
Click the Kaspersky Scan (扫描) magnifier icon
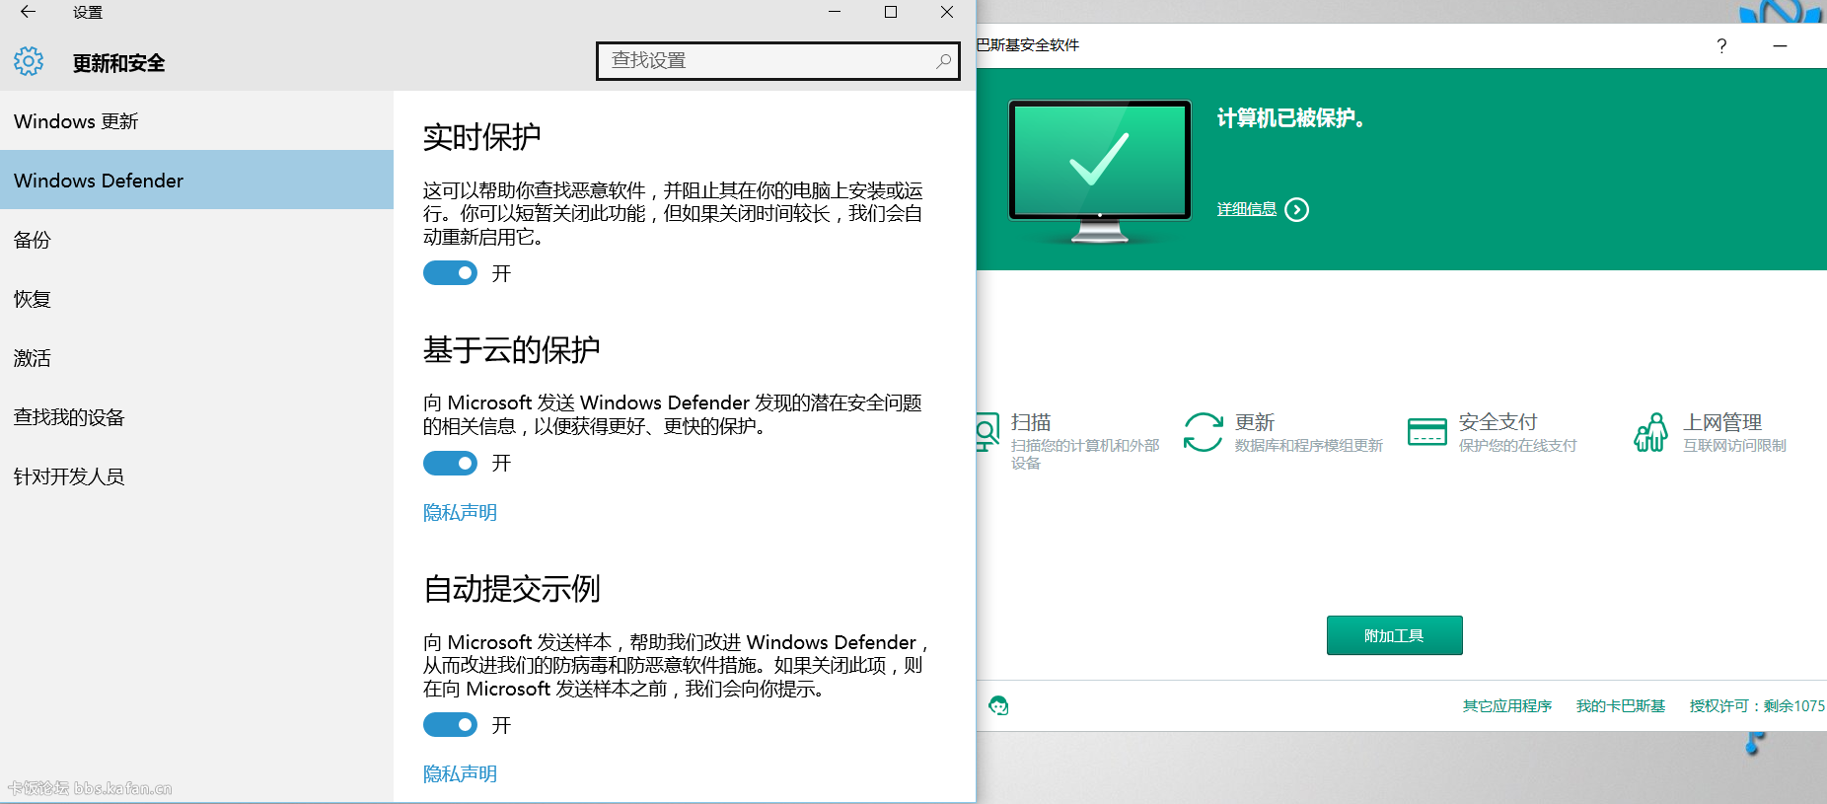tap(986, 431)
